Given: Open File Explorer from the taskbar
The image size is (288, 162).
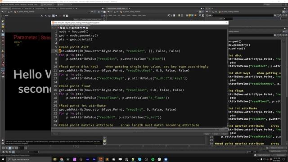Looking at the screenshot, I should (55, 159).
